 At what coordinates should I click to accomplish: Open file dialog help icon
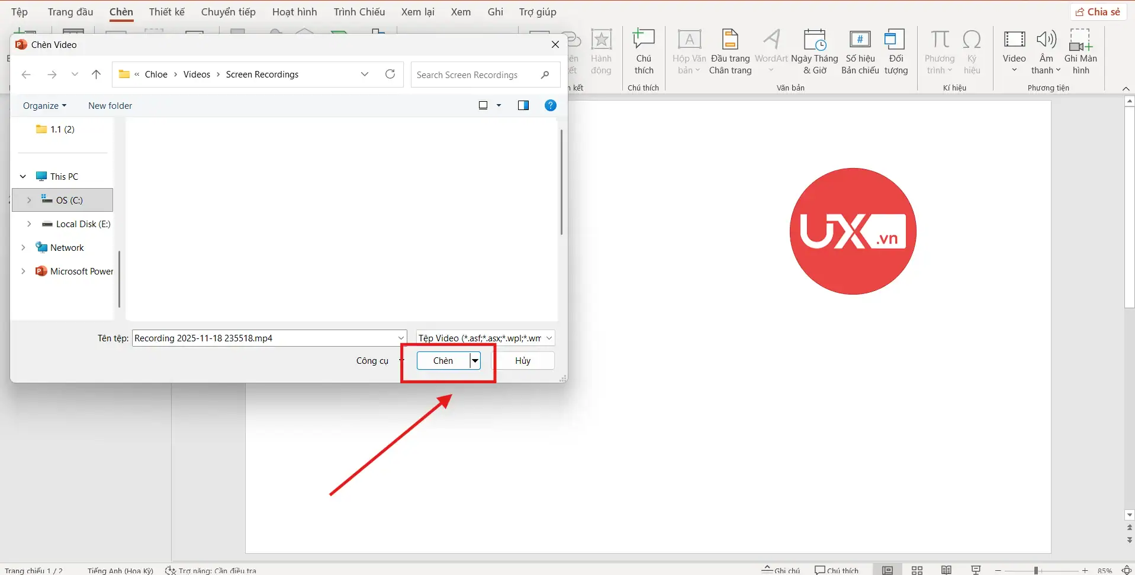pyautogui.click(x=550, y=105)
